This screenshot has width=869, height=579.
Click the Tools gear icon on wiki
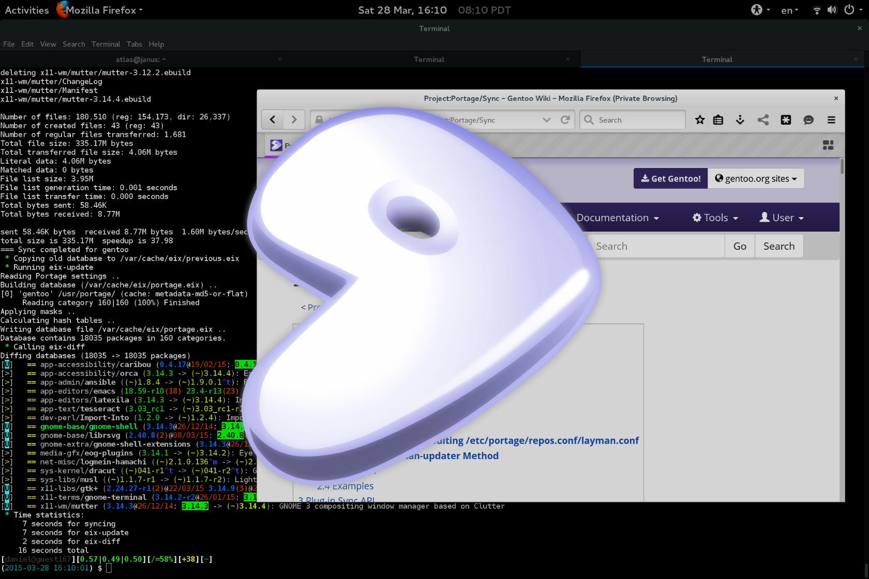(x=697, y=218)
